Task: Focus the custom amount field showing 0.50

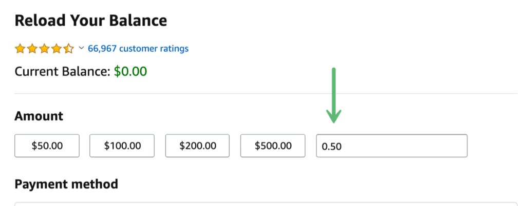Action: tap(392, 146)
